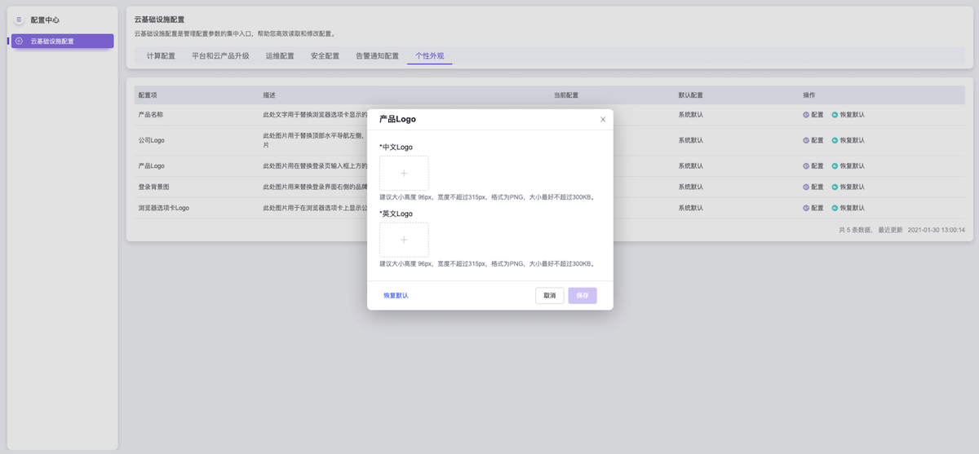Image resolution: width=979 pixels, height=454 pixels.
Task: Click 配置 icon for 登录背景图 row
Action: [x=806, y=187]
